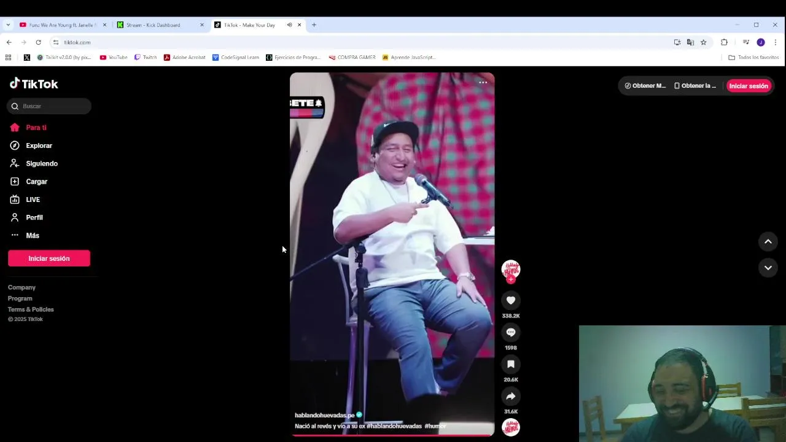Screen dimensions: 786x442
Task: Go to the previous video with up arrow
Action: (x=768, y=242)
